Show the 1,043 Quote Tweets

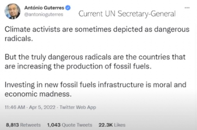point(70,125)
